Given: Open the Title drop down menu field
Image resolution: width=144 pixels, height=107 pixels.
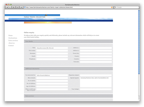Looking at the screenshot, I should [52, 48].
